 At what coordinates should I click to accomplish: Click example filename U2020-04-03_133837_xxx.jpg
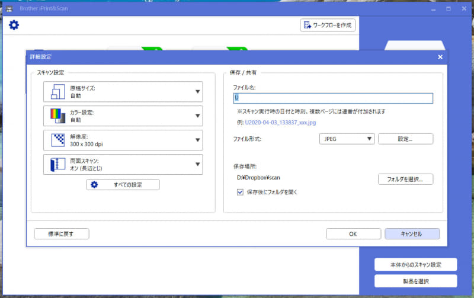280,123
